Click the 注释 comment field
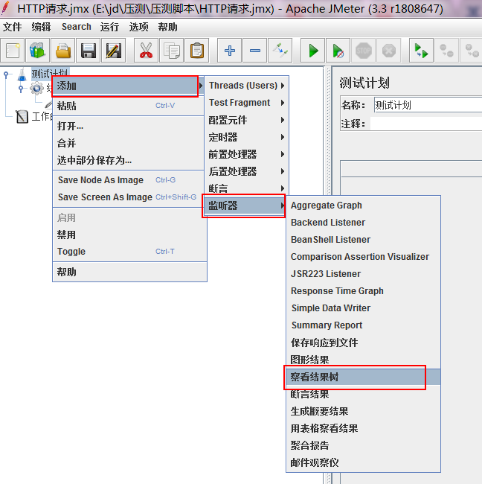This screenshot has height=484, width=482. point(426,124)
